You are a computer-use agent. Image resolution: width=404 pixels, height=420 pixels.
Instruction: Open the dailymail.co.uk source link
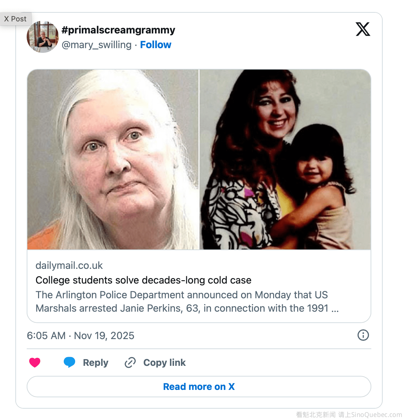[x=69, y=266]
